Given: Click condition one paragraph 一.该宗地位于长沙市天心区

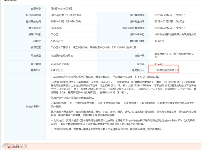Looking at the screenshot, I should [x=105, y=77].
